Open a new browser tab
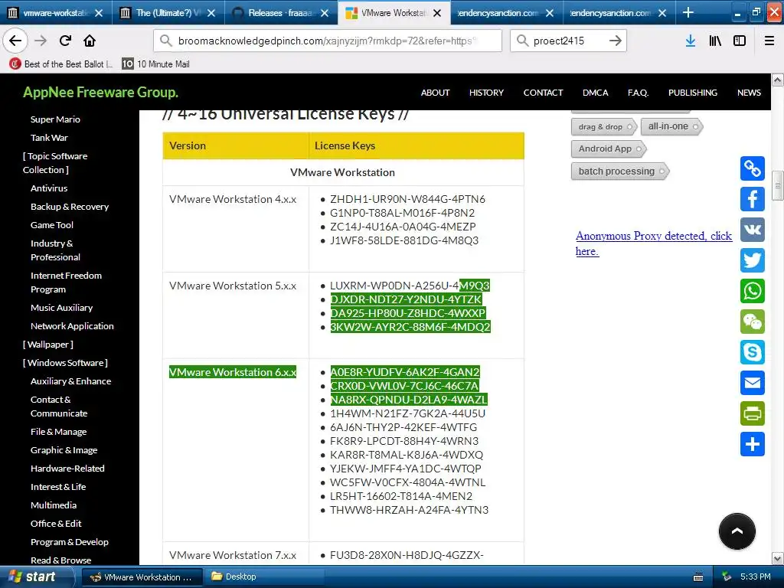The height and width of the screenshot is (588, 784). pos(688,12)
